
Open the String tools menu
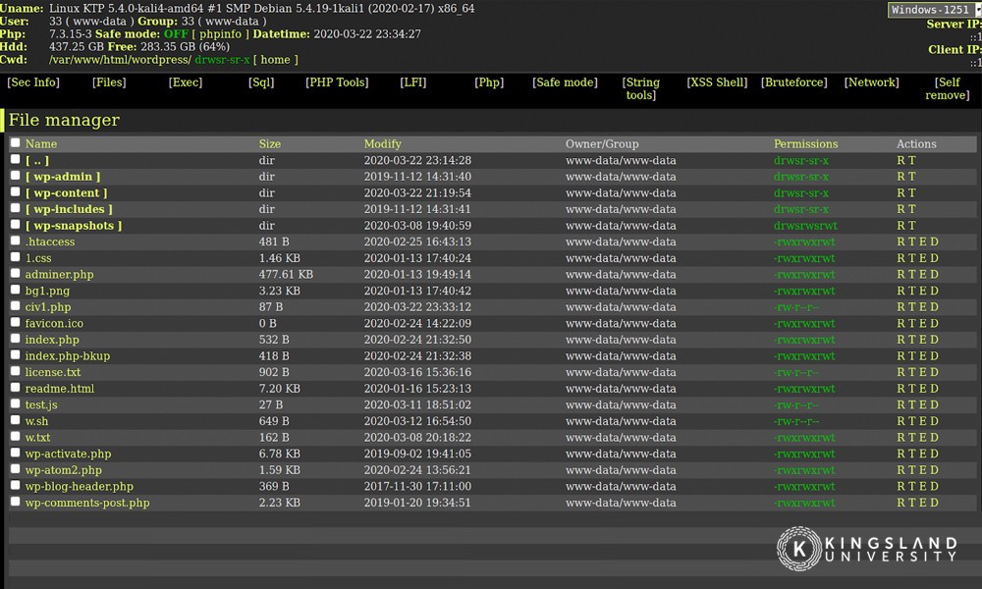[640, 88]
